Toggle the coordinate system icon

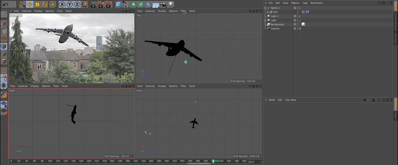[x=85, y=4]
